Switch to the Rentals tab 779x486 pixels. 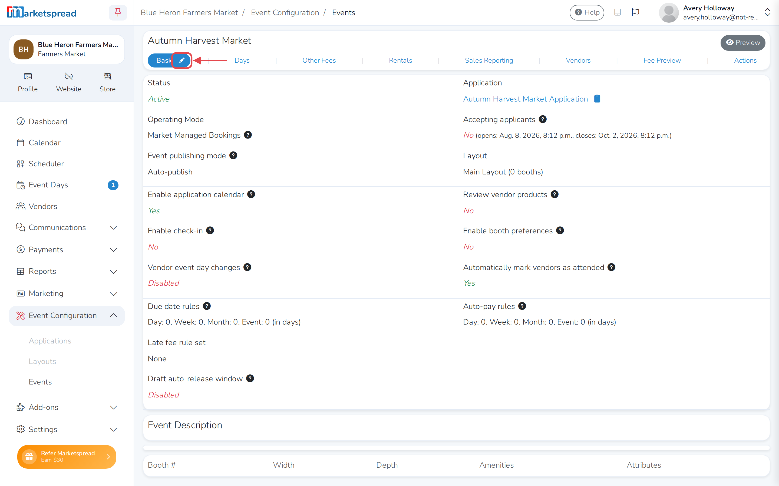400,60
